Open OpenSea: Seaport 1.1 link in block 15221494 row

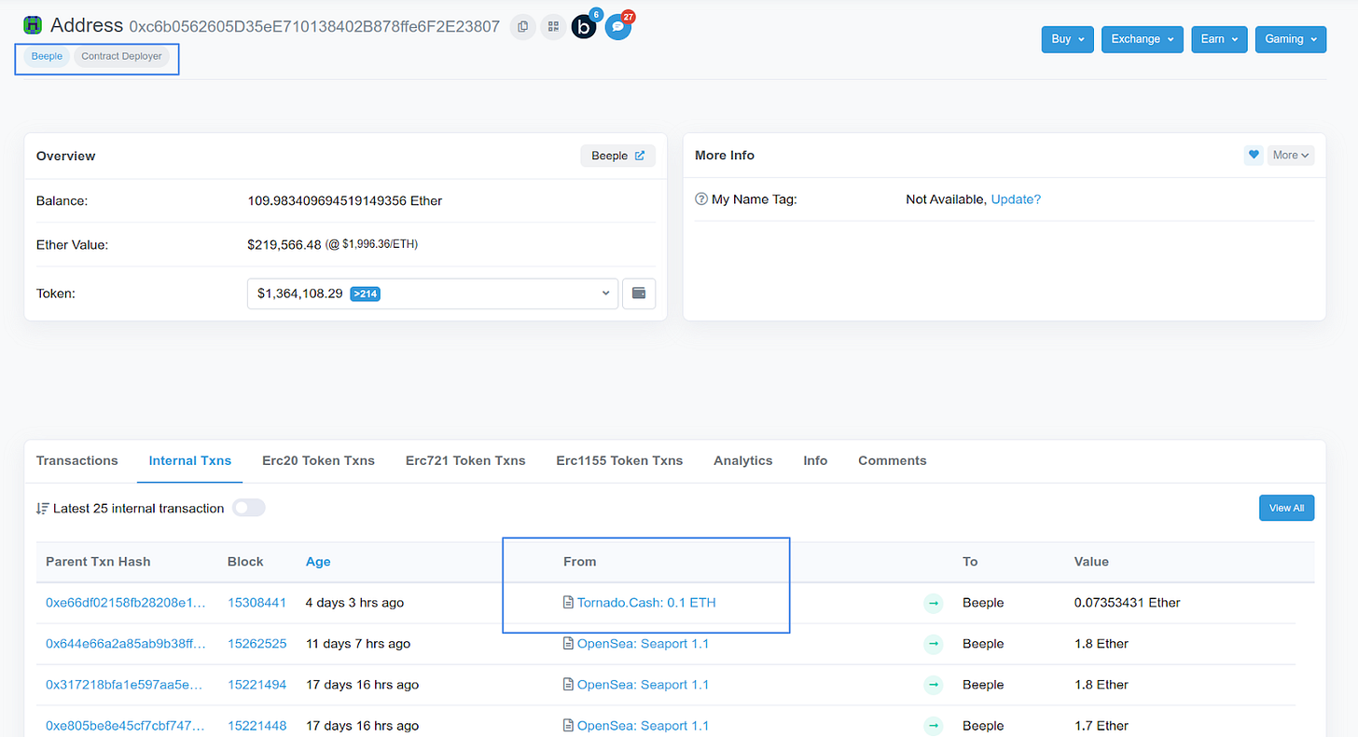pyautogui.click(x=643, y=685)
